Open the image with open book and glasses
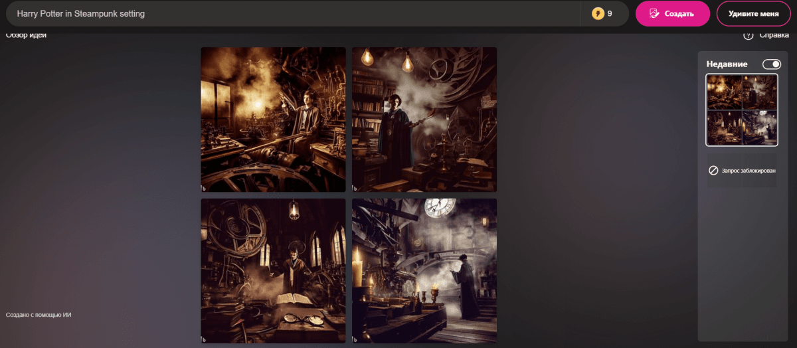Viewport: 797px width, 348px height. point(273,271)
